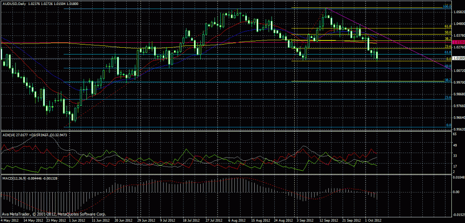
Task: Click the blue 23.6 Fibonacci level label
Action: pos(447,97)
